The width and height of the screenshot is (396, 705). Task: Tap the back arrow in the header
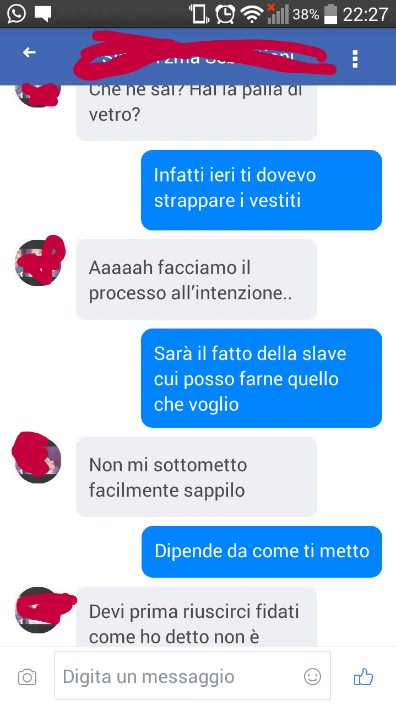[x=29, y=53]
